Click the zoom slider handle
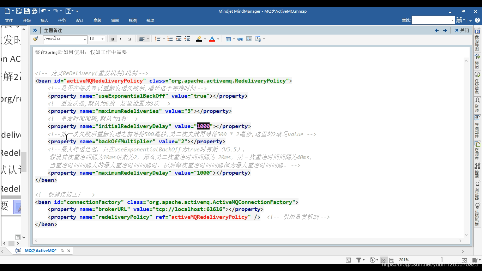Image resolution: width=482 pixels, height=271 pixels. pyautogui.click(x=441, y=260)
